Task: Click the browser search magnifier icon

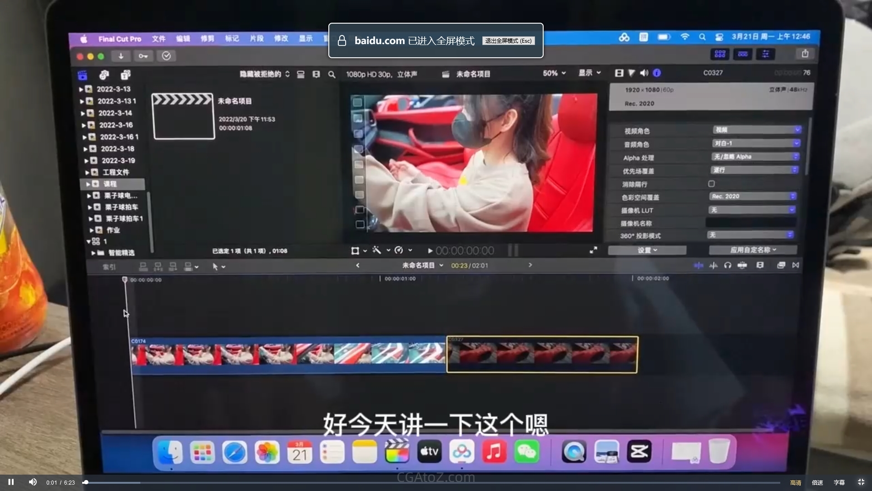Action: (x=332, y=75)
